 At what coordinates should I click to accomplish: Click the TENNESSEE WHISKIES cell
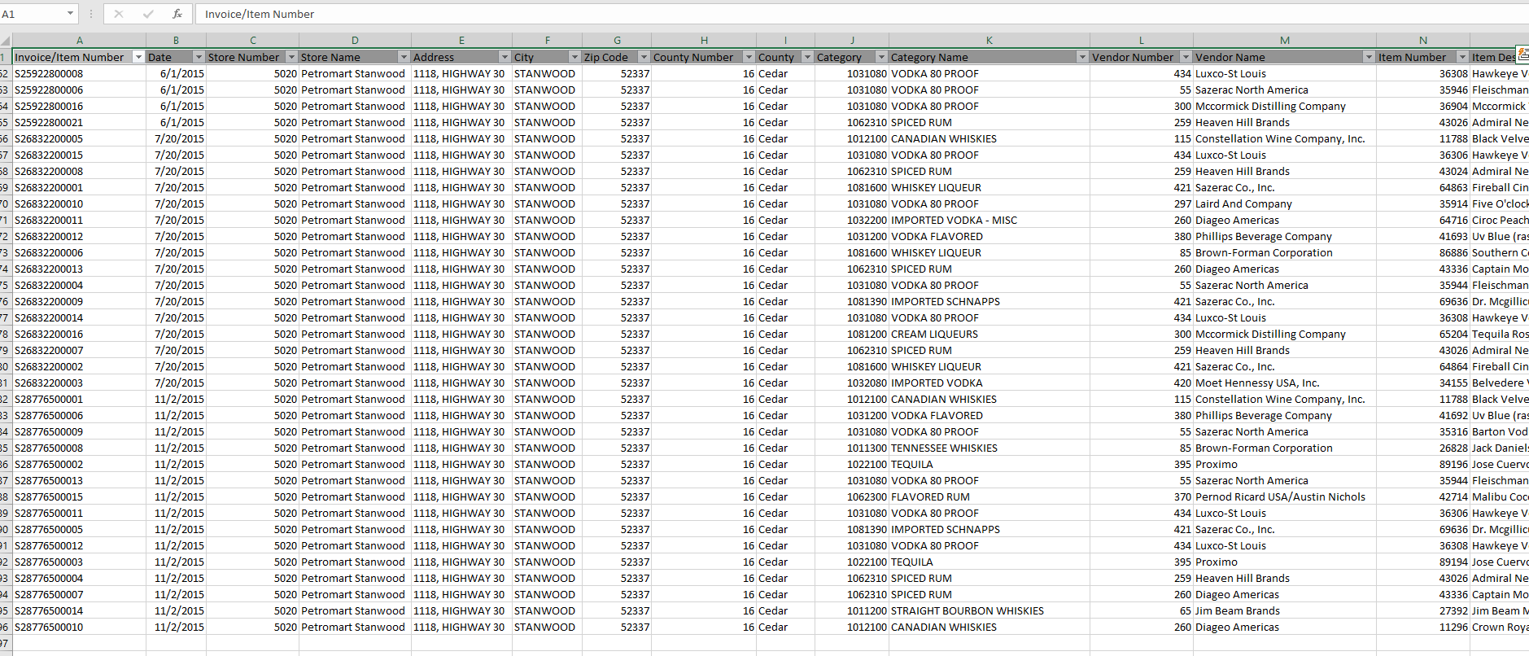pyautogui.click(x=989, y=448)
